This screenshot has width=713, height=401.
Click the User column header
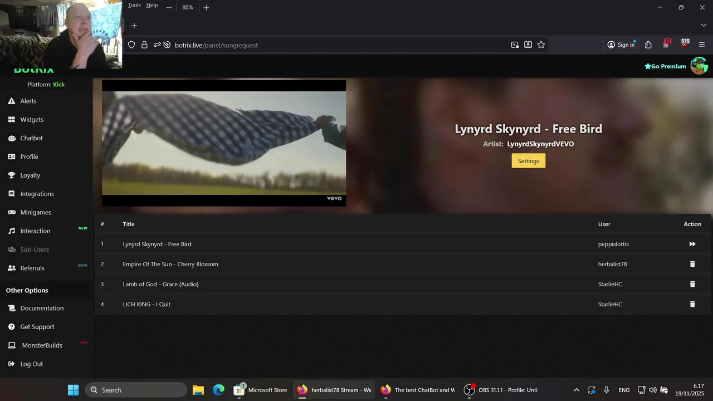604,224
